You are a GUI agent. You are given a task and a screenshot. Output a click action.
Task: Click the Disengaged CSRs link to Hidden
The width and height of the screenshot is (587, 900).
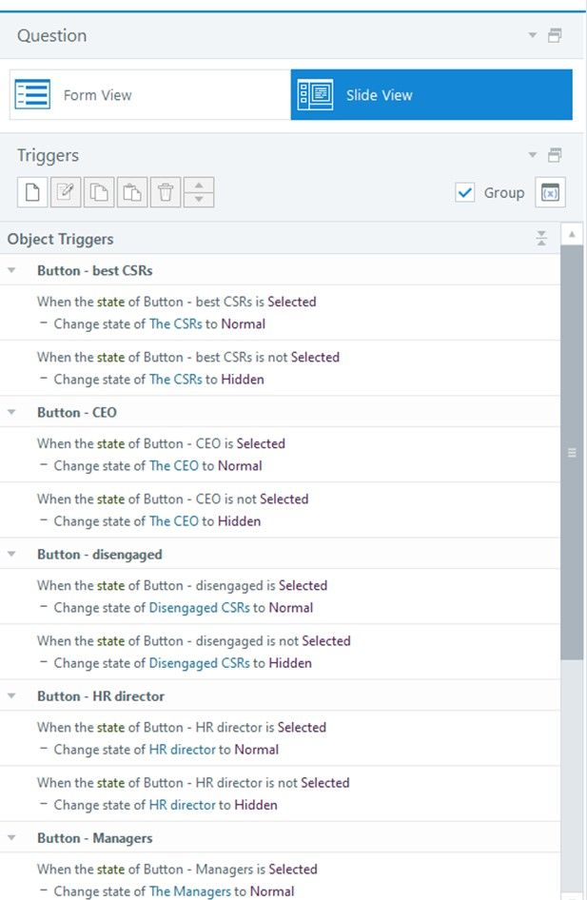coord(199,663)
